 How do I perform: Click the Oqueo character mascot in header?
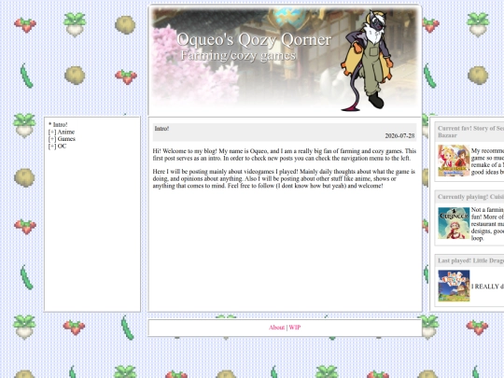tap(367, 61)
